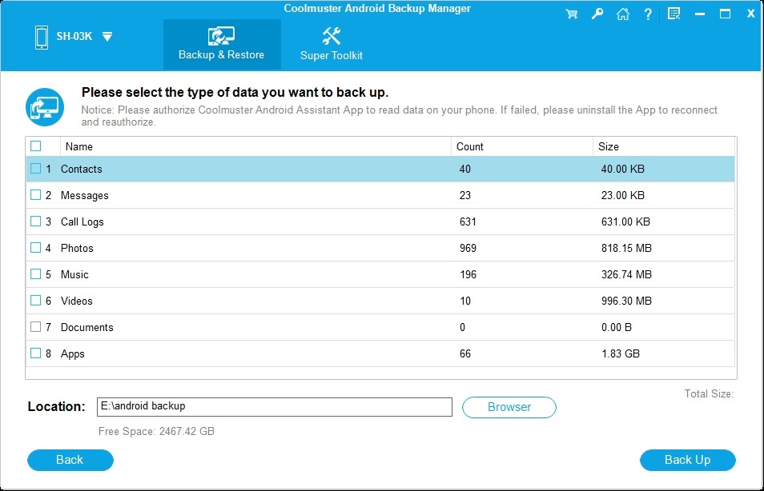Switch to Super Toolkit tab
The height and width of the screenshot is (491, 764).
(332, 44)
